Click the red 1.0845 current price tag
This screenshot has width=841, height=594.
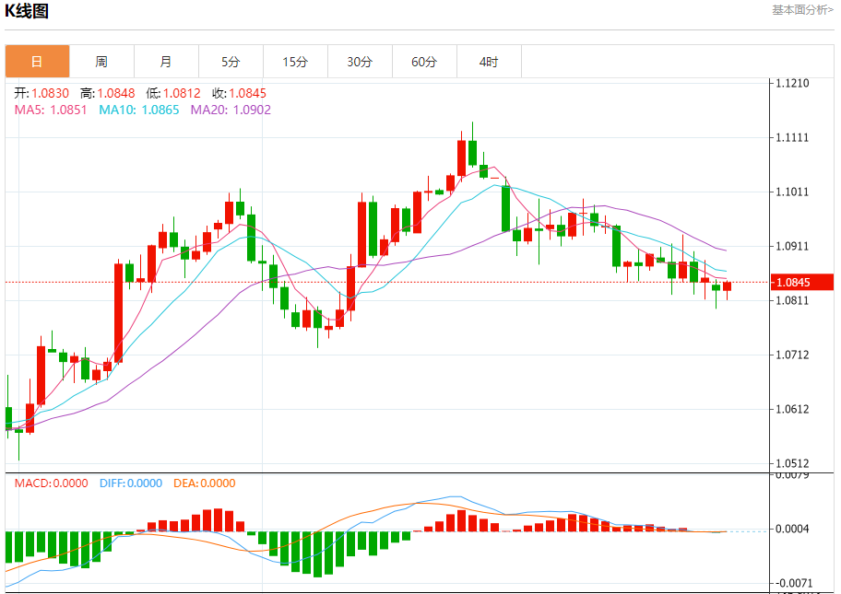[802, 283]
